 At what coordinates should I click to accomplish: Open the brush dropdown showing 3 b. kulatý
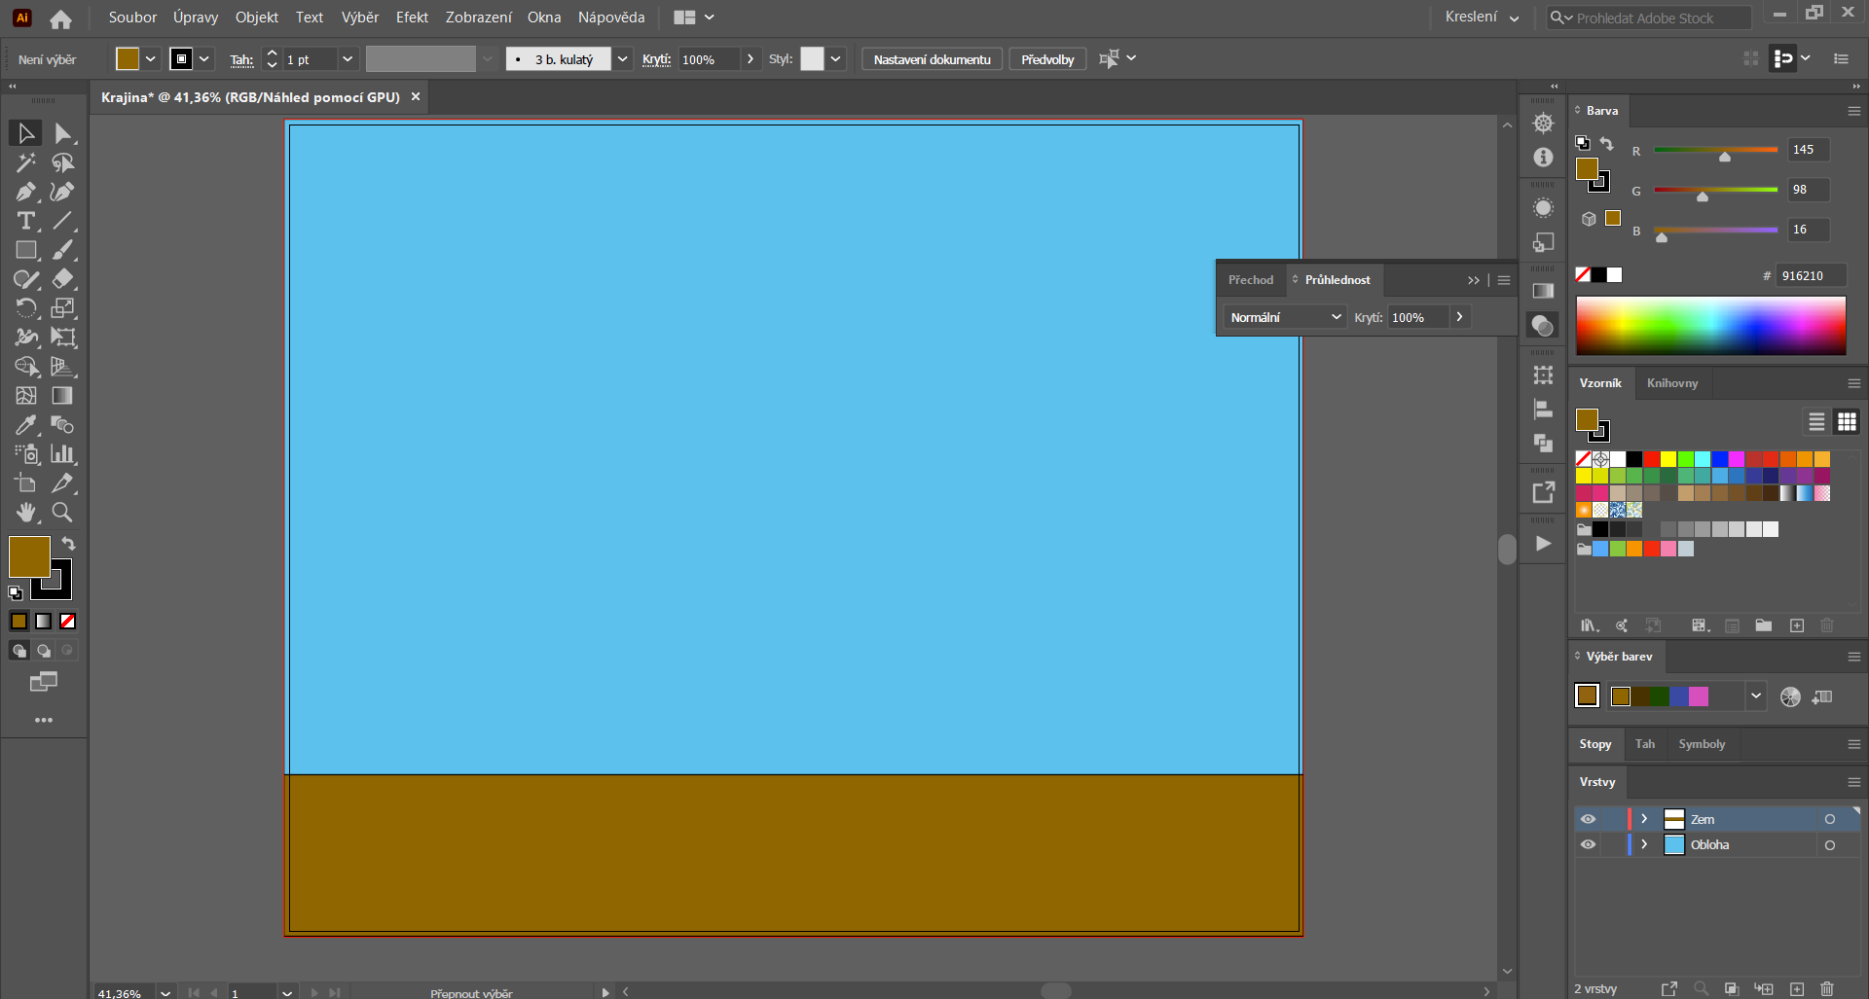pyautogui.click(x=622, y=58)
